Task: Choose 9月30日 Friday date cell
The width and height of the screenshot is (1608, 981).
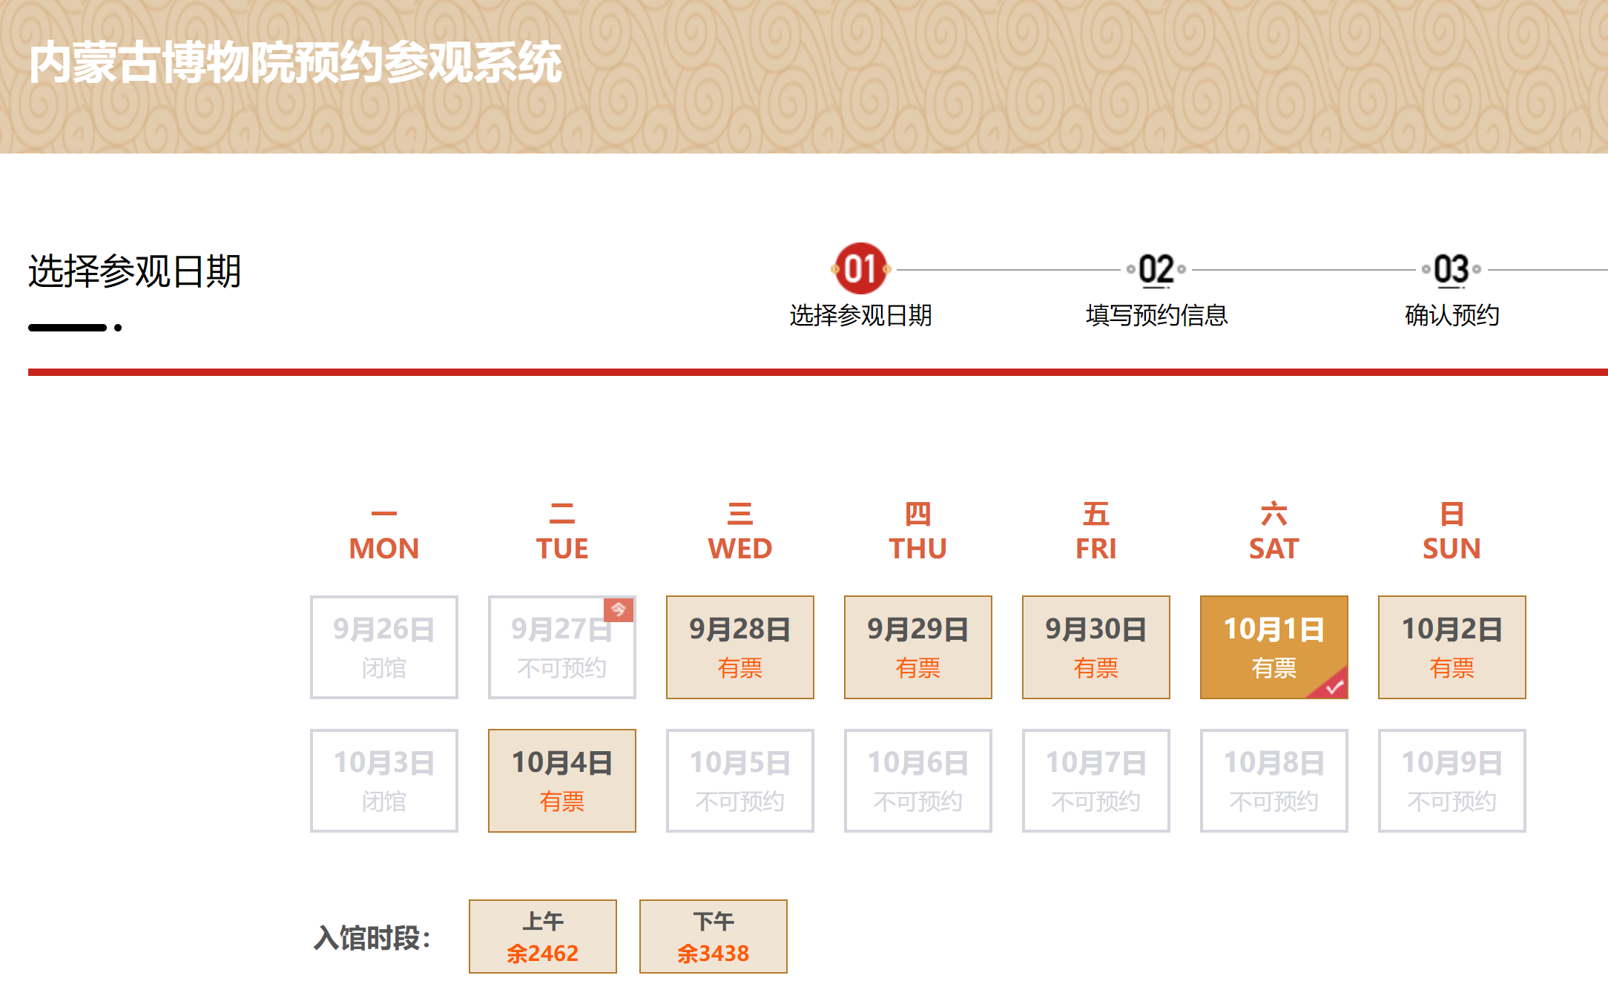Action: tap(1095, 647)
